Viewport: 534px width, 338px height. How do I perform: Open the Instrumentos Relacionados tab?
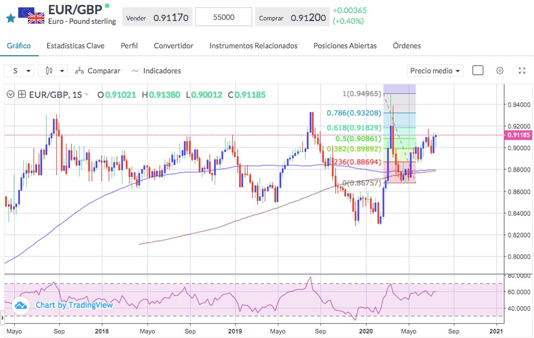point(253,45)
